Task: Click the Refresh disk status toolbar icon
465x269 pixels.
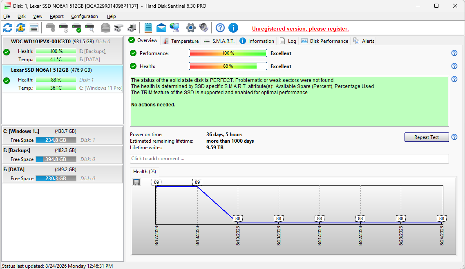Action: [8, 28]
